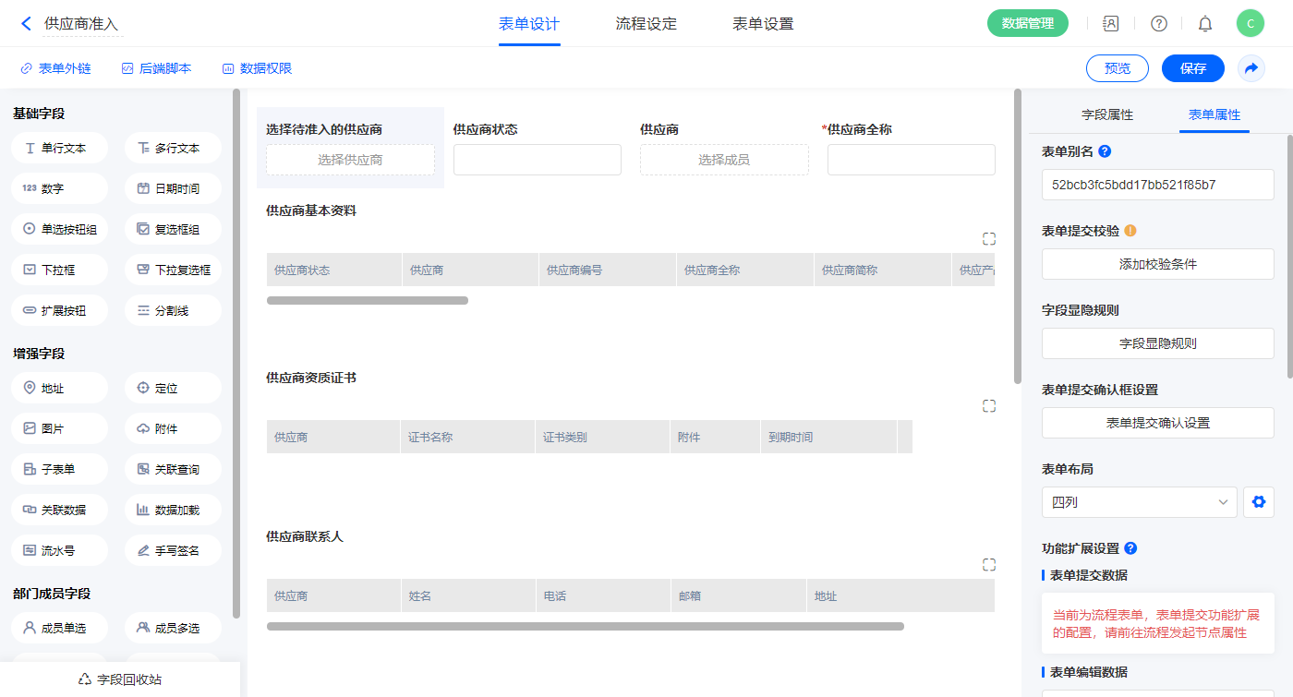The image size is (1293, 697).
Task: Add the 复选框组 field
Action: [x=173, y=230]
